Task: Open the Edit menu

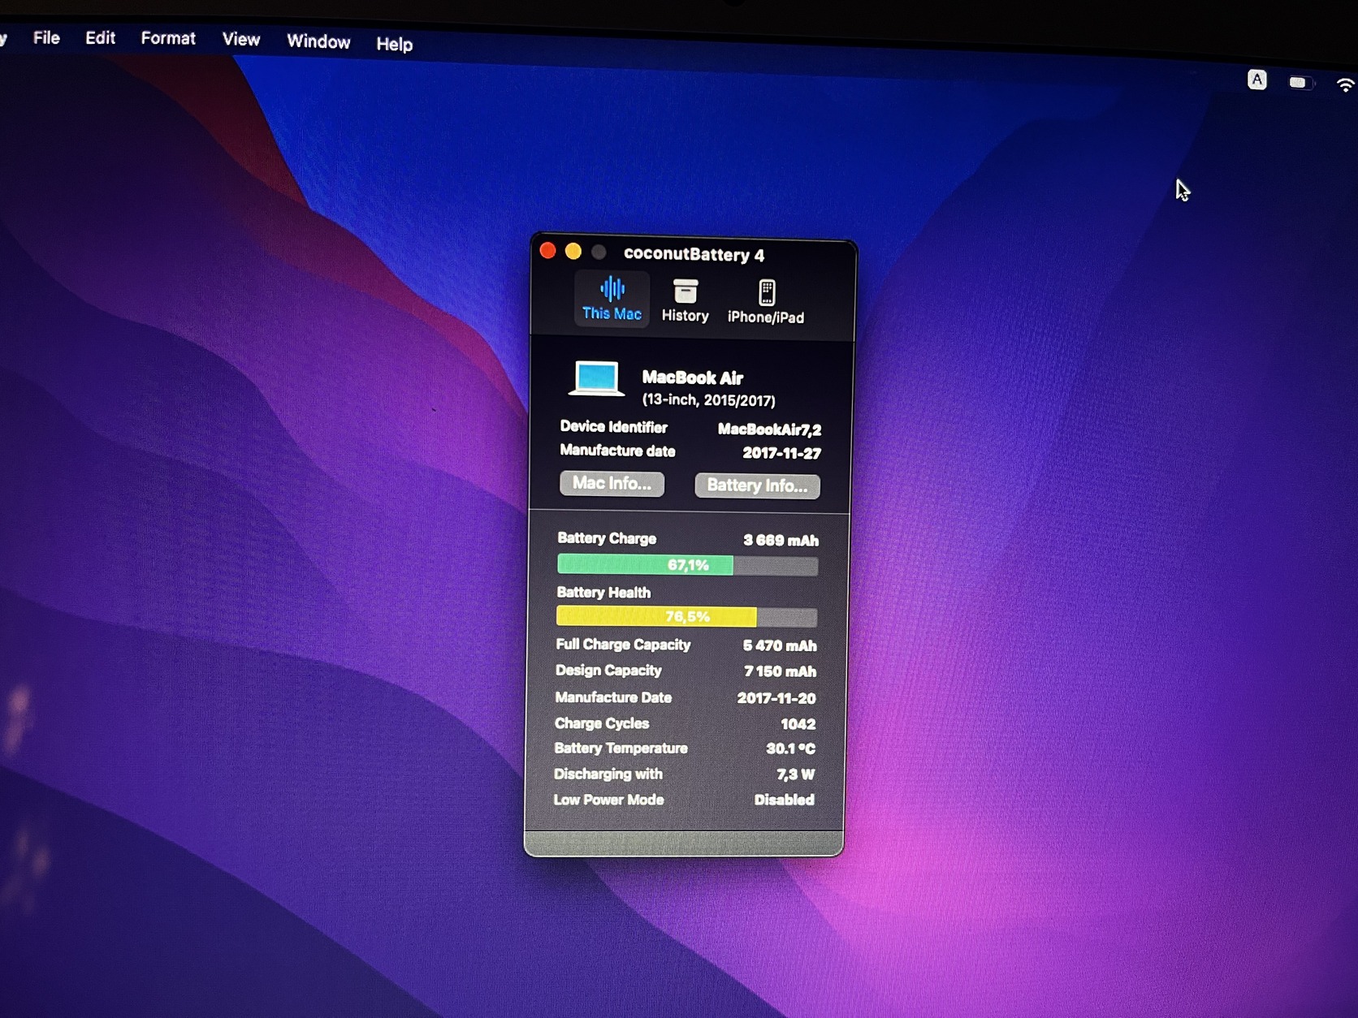Action: coord(100,38)
